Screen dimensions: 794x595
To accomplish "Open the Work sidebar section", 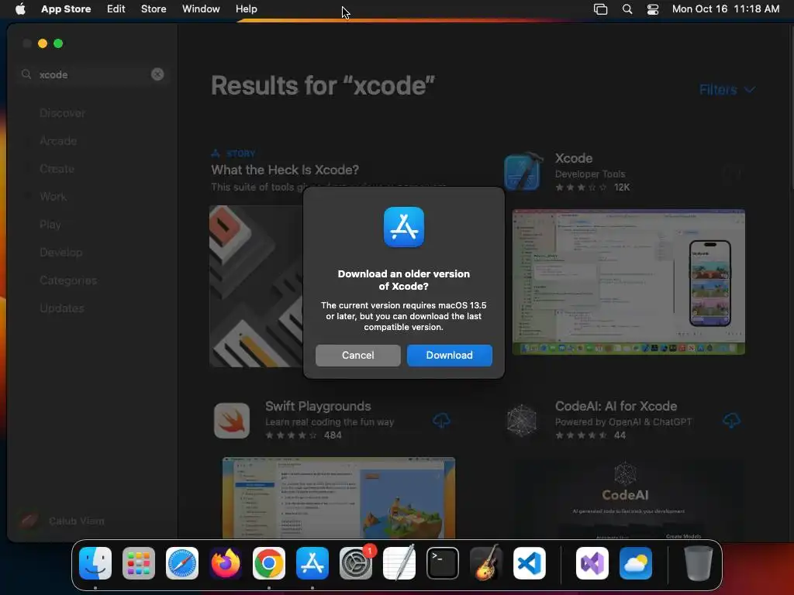I will [54, 197].
